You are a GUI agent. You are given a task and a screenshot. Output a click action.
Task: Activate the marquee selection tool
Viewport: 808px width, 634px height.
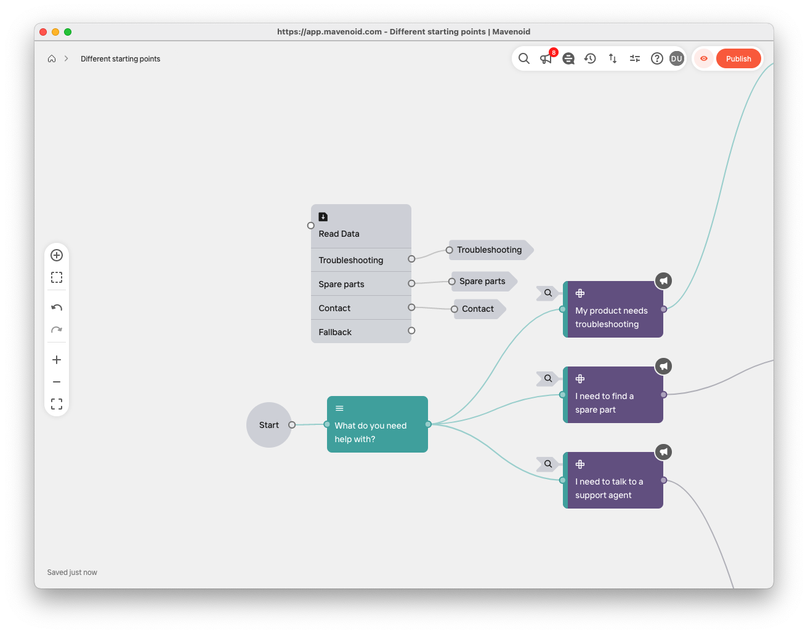57,277
